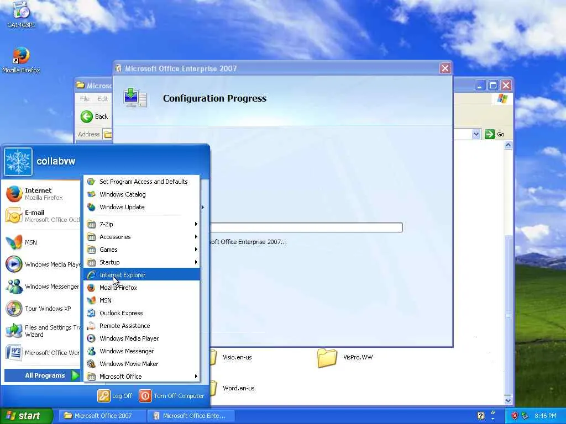Start Outlook Express from the programs list
The height and width of the screenshot is (424, 566).
(141, 313)
